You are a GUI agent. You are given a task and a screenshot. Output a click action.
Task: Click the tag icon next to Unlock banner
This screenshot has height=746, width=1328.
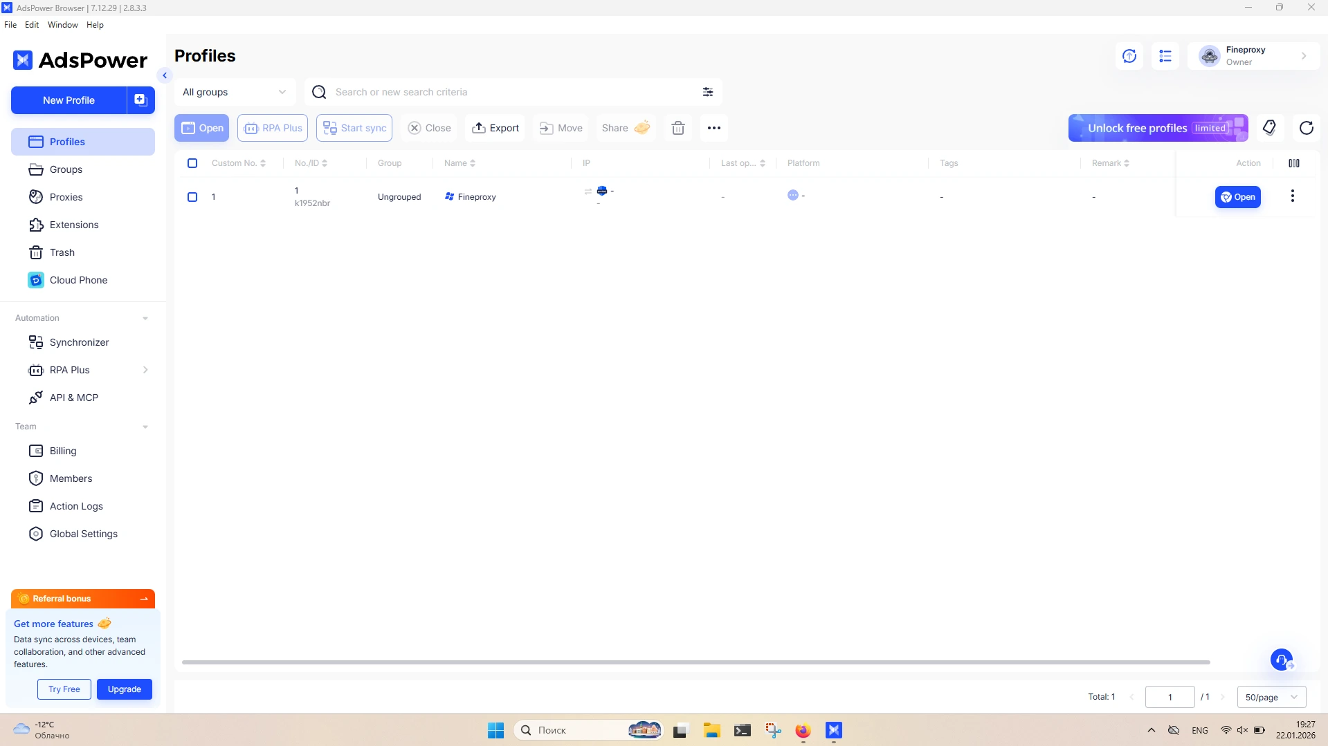coord(1269,128)
